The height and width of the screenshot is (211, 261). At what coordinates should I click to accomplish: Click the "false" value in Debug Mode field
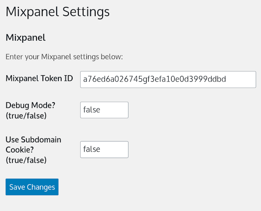click(x=92, y=110)
